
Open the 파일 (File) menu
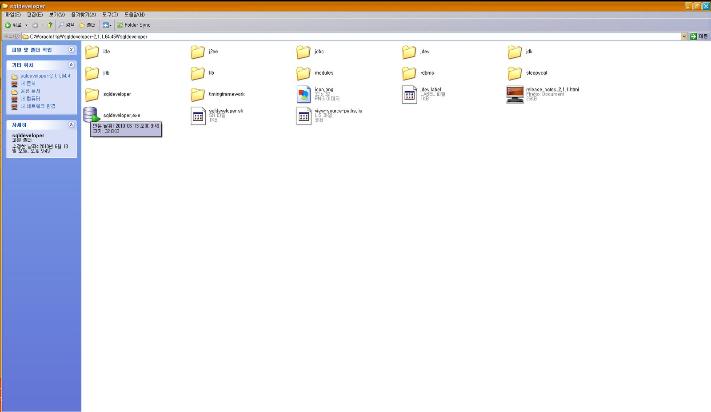(12, 15)
